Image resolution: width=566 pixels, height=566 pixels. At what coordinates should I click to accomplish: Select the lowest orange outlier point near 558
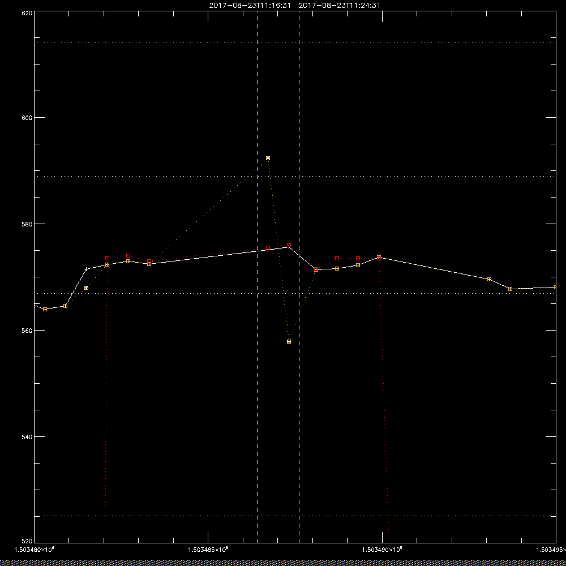point(289,341)
